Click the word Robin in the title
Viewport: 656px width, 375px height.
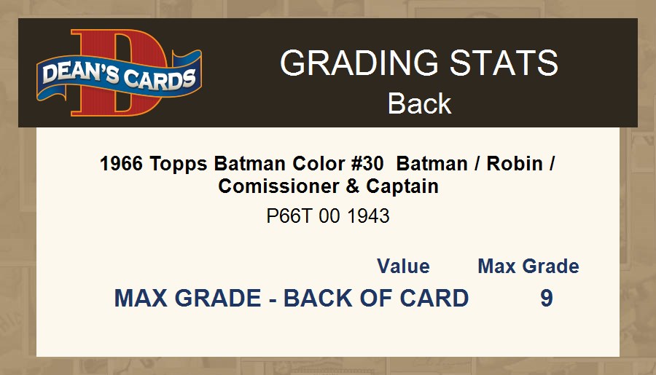click(x=515, y=163)
